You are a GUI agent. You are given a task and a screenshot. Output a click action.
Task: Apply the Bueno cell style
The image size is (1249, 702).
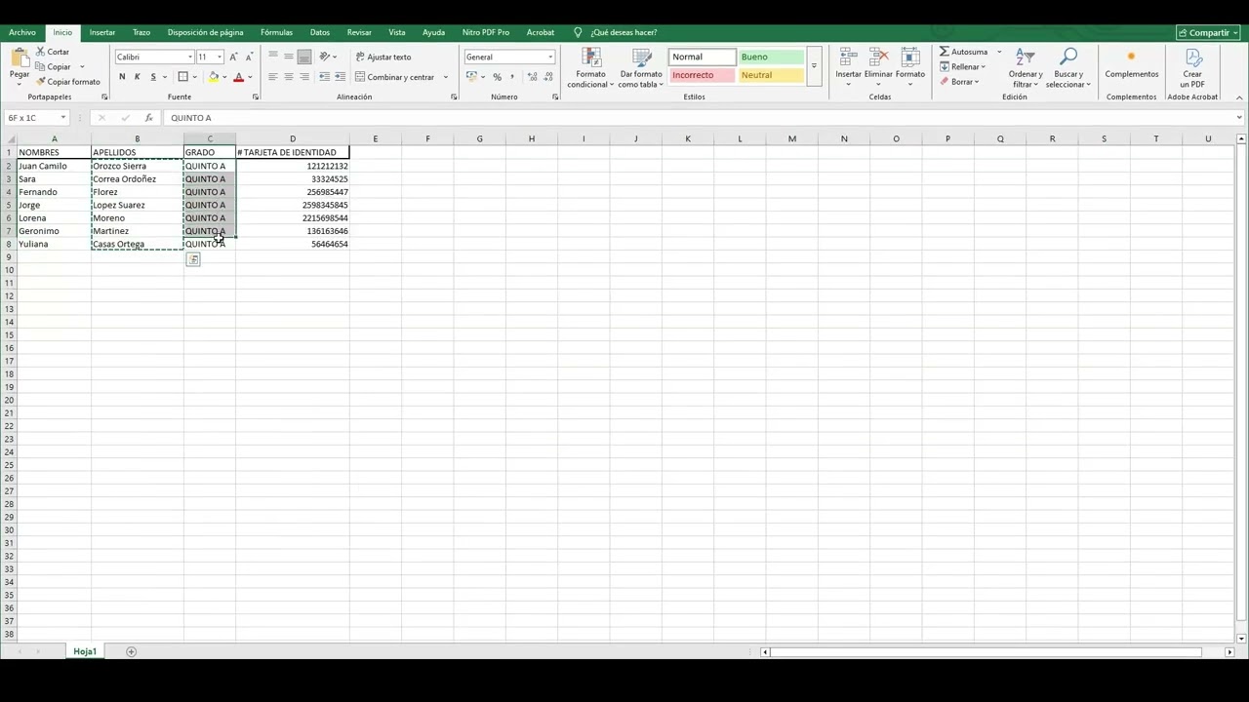[771, 57]
